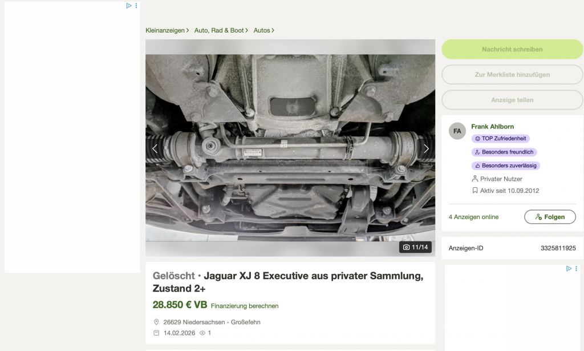
Task: Click the camera icon photo counter 11/14
Action: coord(415,247)
